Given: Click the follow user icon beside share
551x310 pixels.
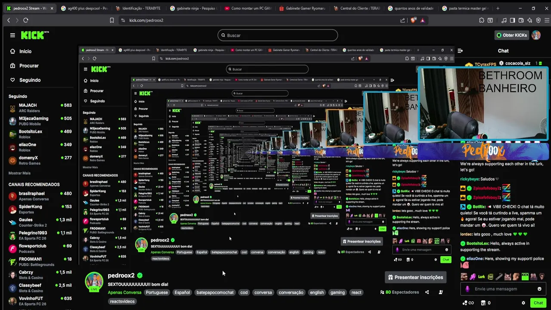Looking at the screenshot, I should pyautogui.click(x=441, y=292).
